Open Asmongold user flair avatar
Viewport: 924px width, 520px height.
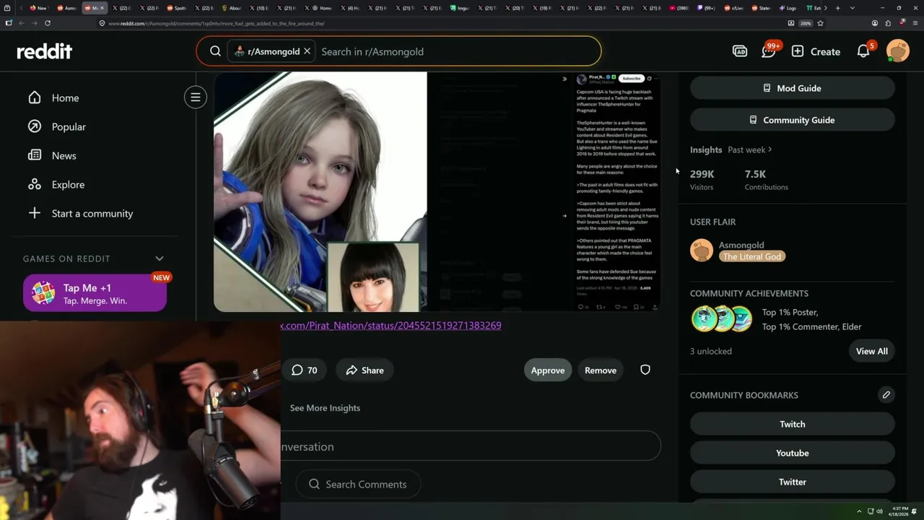point(702,251)
